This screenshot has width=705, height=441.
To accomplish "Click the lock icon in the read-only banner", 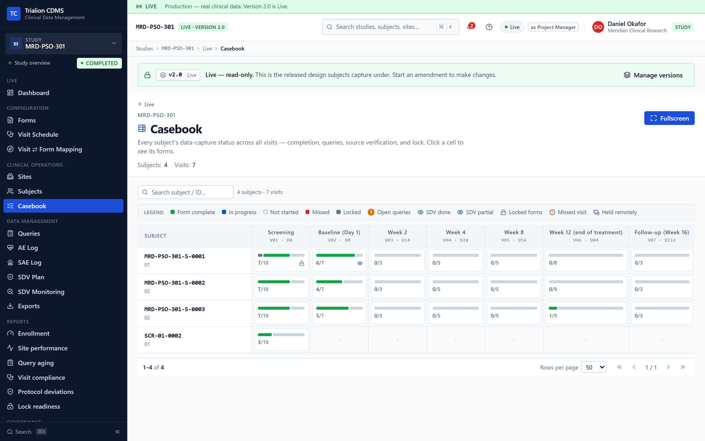I will click(x=147, y=75).
